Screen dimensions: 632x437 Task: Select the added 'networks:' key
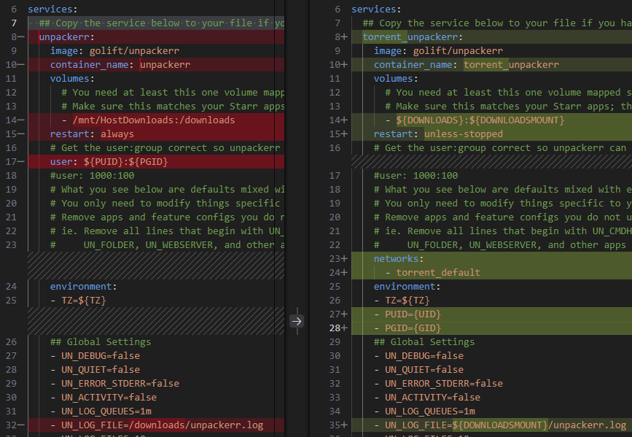[x=399, y=259]
